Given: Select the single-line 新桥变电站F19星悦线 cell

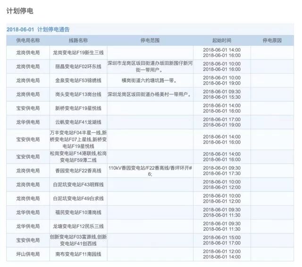Looking at the screenshot, I should [78, 108].
